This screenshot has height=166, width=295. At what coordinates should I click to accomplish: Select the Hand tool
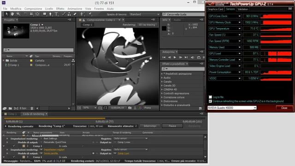[x=12, y=14]
